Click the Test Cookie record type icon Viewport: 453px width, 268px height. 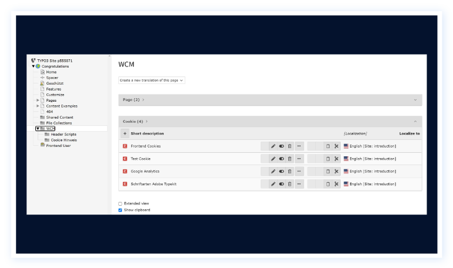click(125, 159)
